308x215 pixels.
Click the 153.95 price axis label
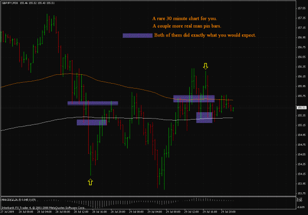[302, 184]
